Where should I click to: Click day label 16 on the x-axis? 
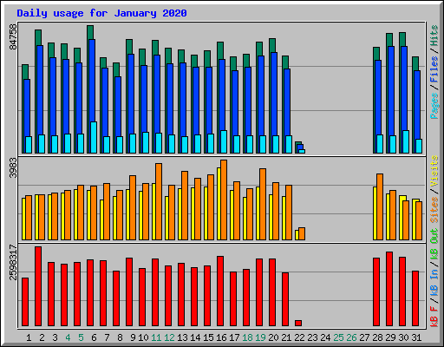click(221, 337)
